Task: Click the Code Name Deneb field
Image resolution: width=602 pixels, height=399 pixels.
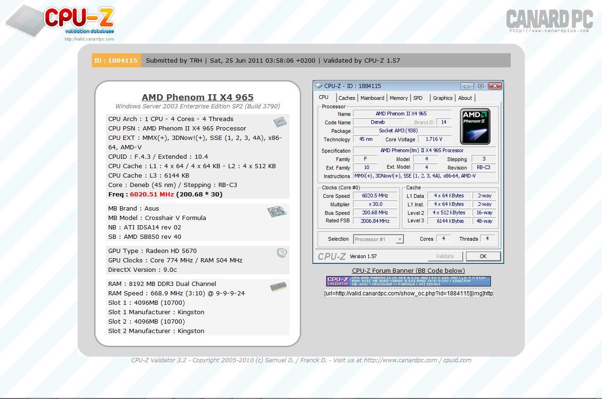Action: coord(378,122)
